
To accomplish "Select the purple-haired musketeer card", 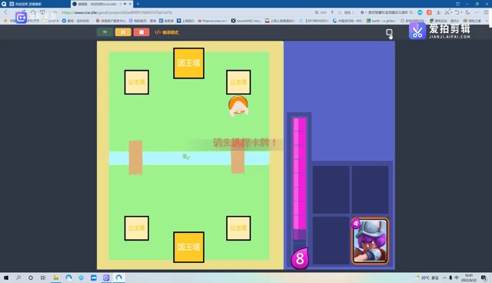I will click(x=370, y=241).
